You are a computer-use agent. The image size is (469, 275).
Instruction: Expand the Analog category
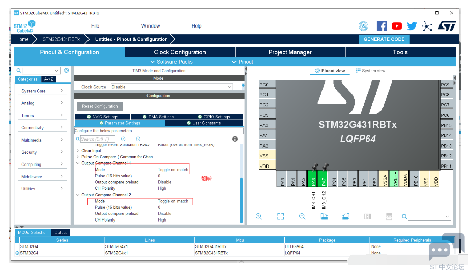tap(42, 103)
